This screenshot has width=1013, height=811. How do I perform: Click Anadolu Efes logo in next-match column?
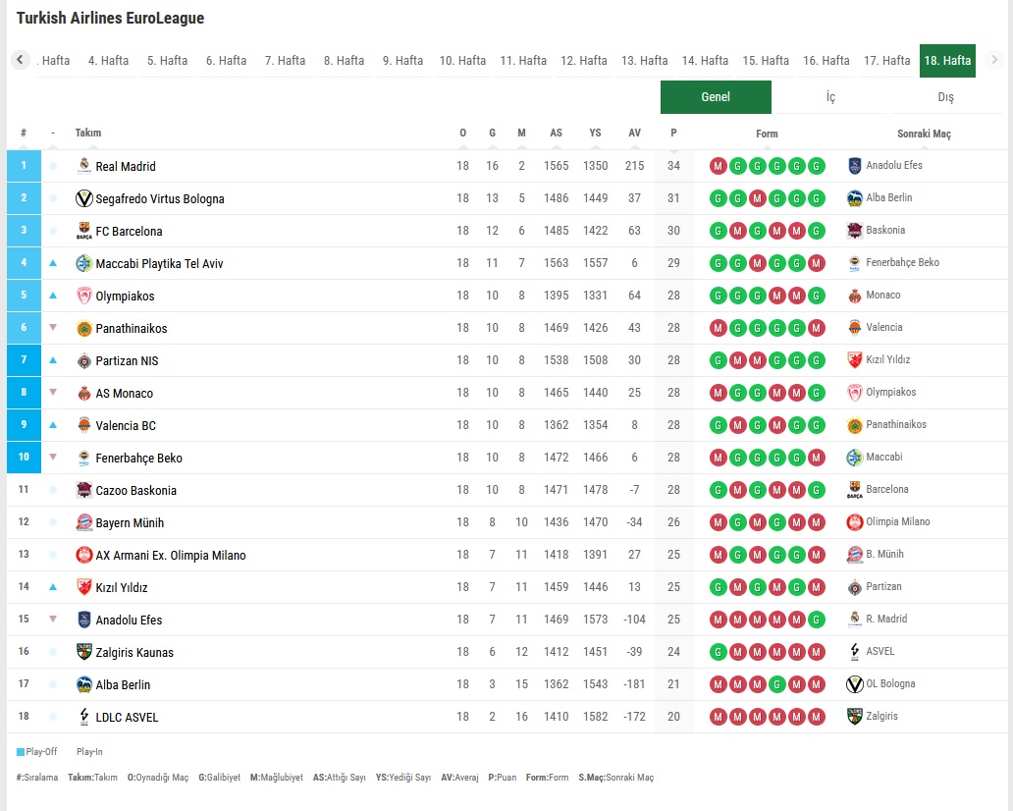(855, 166)
